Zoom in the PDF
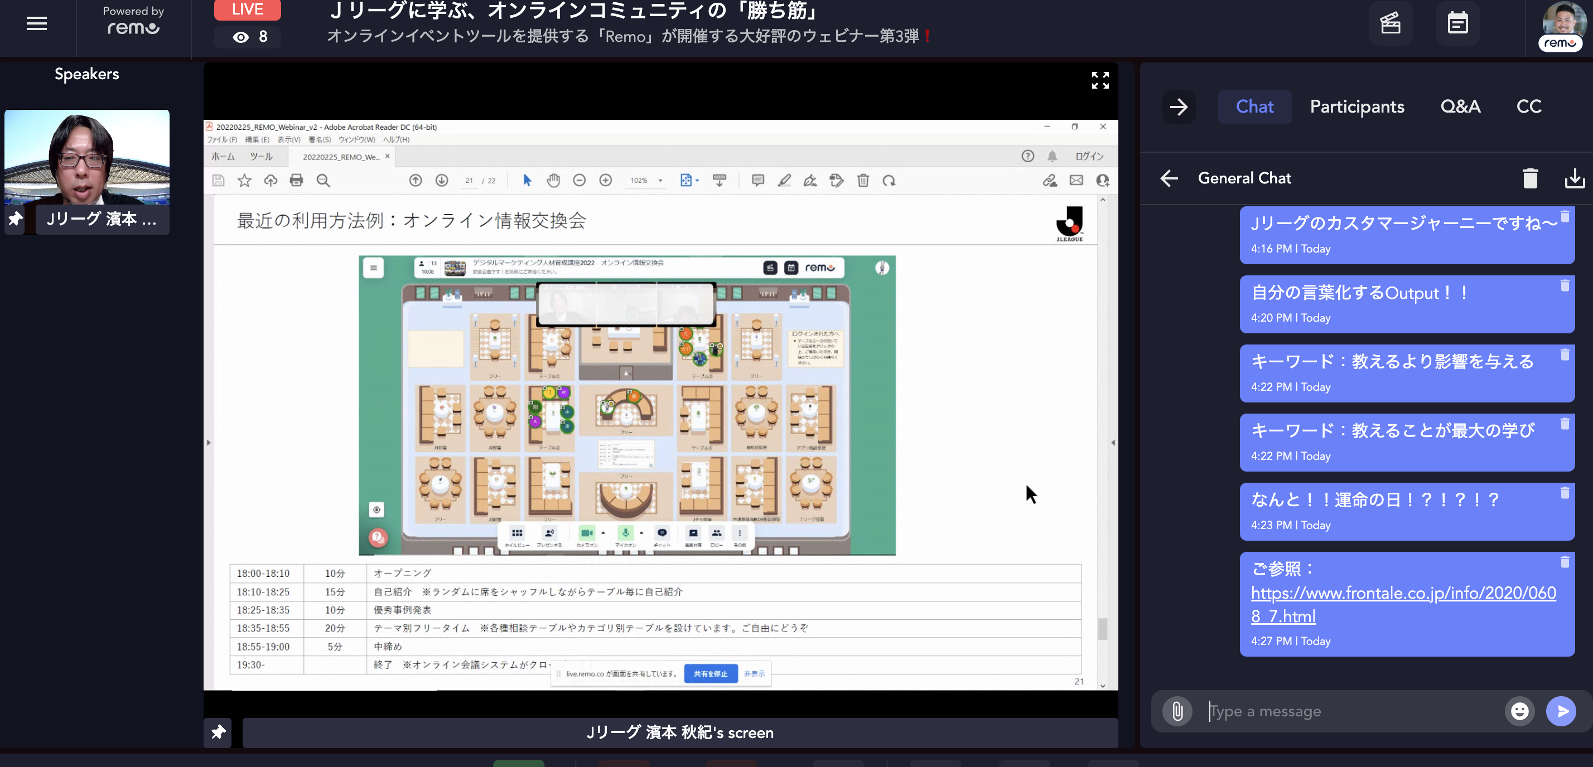This screenshot has height=767, width=1593. coord(605,181)
